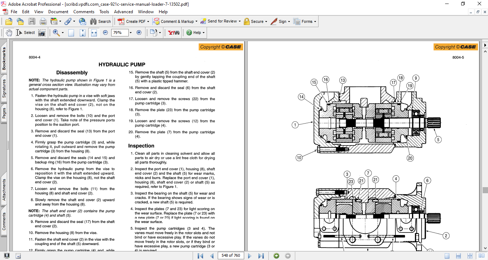Select the Hand tool

9,32
